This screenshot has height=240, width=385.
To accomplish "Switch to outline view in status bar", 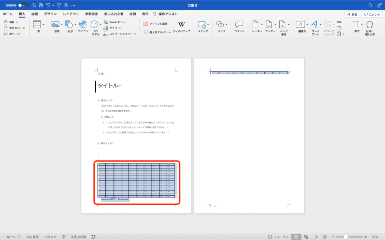I will pyautogui.click(x=315, y=237).
